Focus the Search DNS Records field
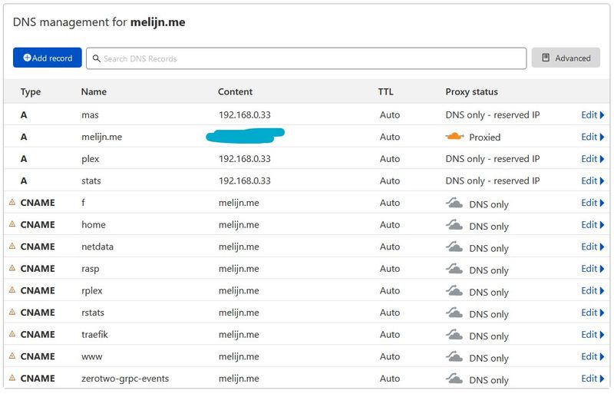This screenshot has height=394, width=614. tap(307, 58)
